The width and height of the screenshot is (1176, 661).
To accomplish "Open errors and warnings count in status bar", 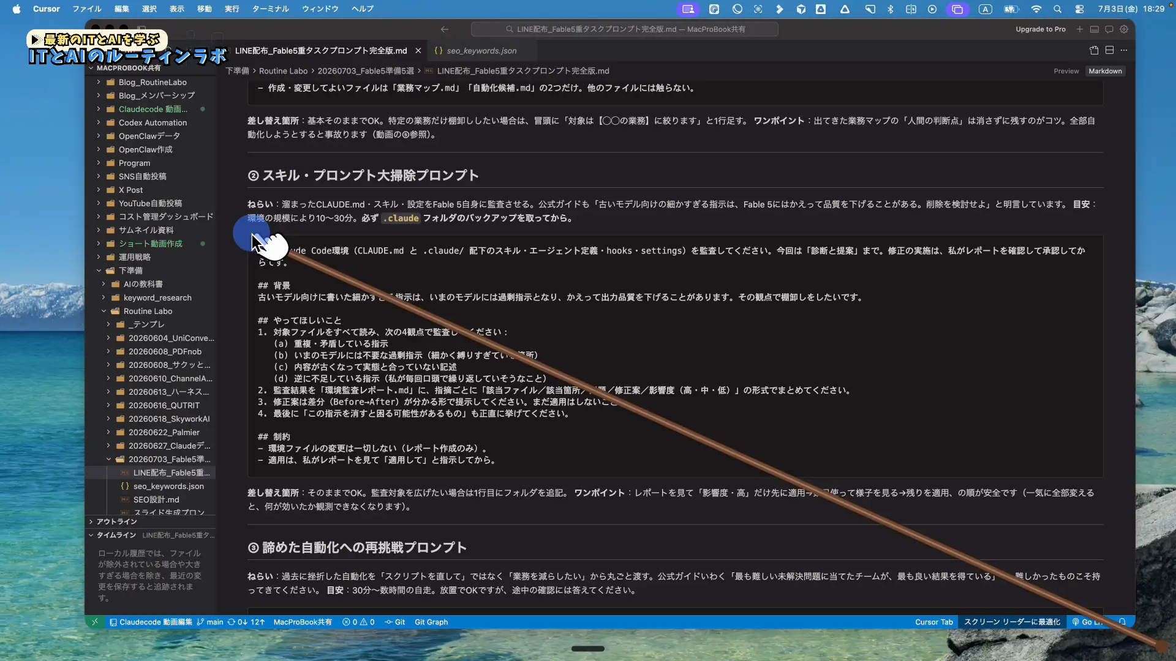I will (x=358, y=622).
